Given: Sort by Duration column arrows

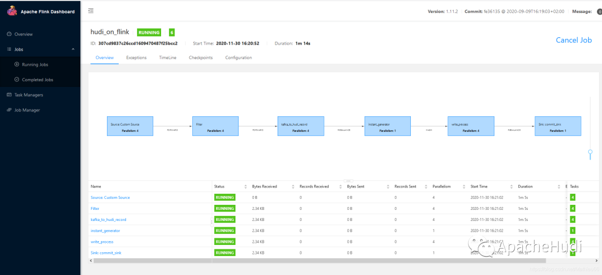Looking at the screenshot, I should pyautogui.click(x=559, y=187).
